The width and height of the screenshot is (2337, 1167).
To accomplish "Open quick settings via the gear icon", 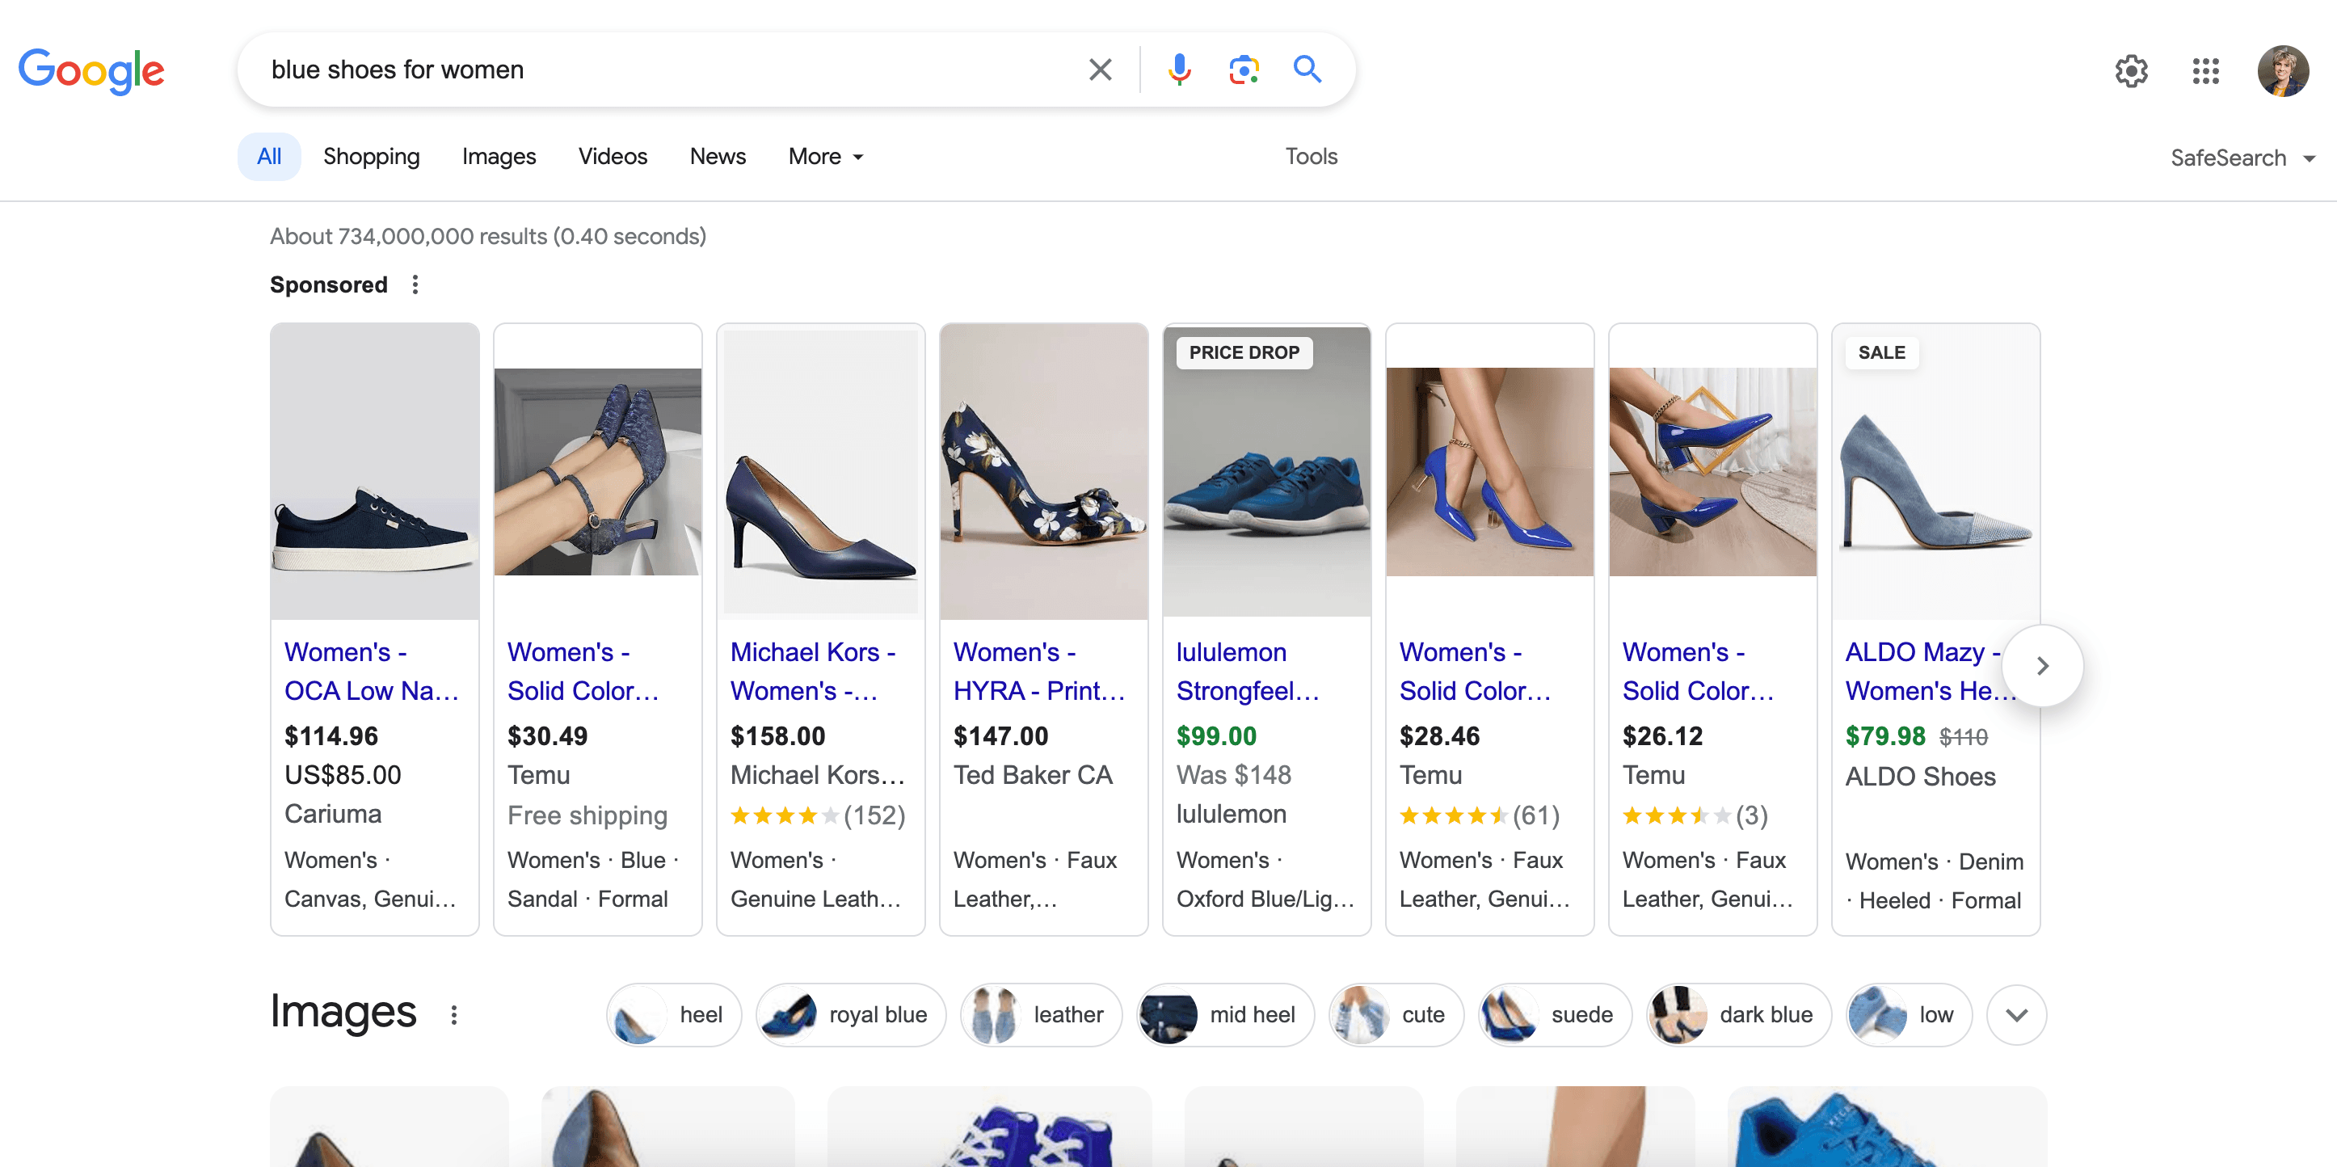I will 2132,71.
